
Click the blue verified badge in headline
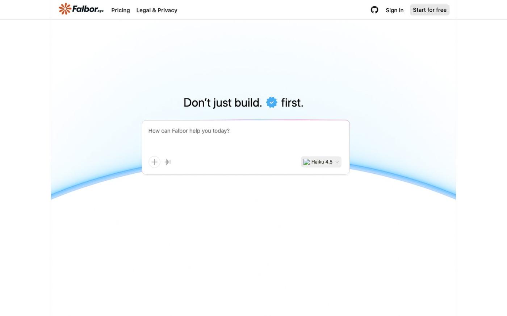(272, 102)
